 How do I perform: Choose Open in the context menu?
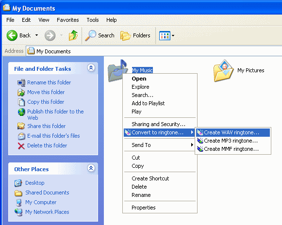pos(160,79)
